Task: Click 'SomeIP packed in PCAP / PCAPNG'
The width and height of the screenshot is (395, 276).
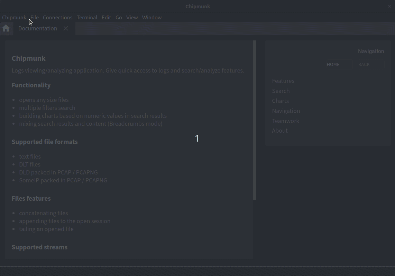Action: [x=63, y=180]
